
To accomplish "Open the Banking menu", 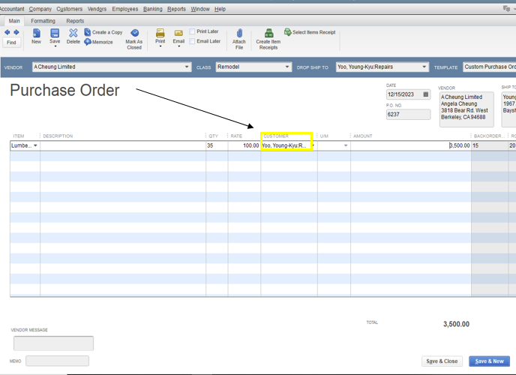I will [x=153, y=9].
